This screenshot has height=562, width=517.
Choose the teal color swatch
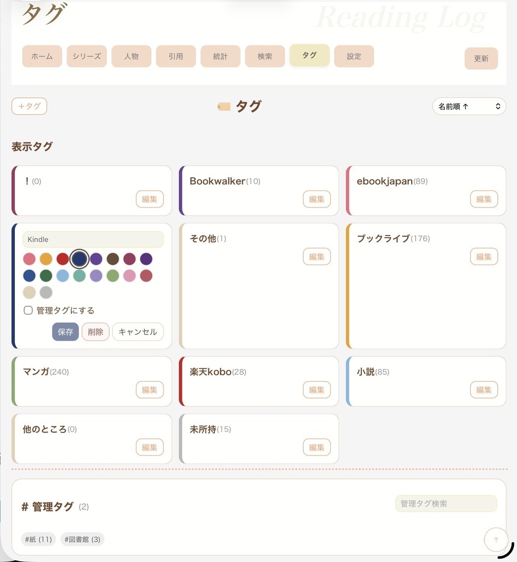click(79, 276)
